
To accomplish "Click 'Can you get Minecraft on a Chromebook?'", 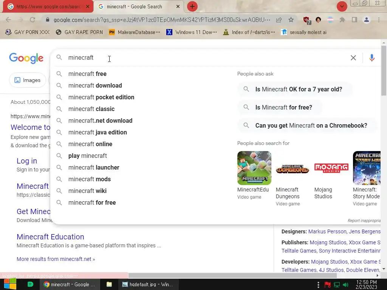I will tap(308, 125).
